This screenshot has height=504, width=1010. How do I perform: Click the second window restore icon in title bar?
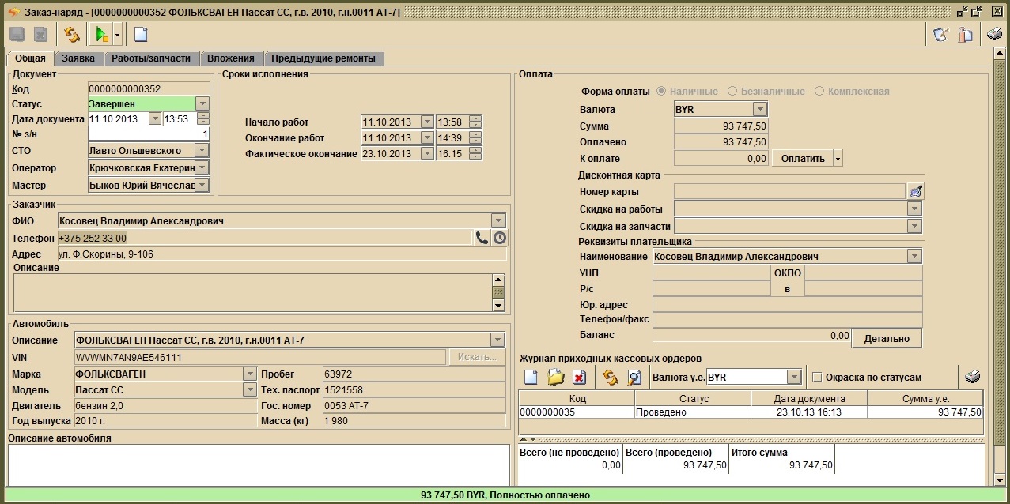pos(978,11)
